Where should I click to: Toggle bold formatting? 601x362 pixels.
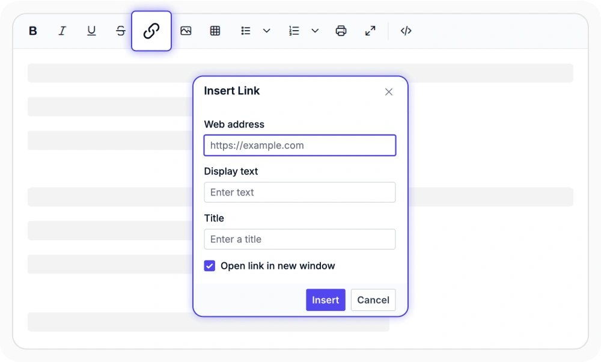tap(33, 31)
